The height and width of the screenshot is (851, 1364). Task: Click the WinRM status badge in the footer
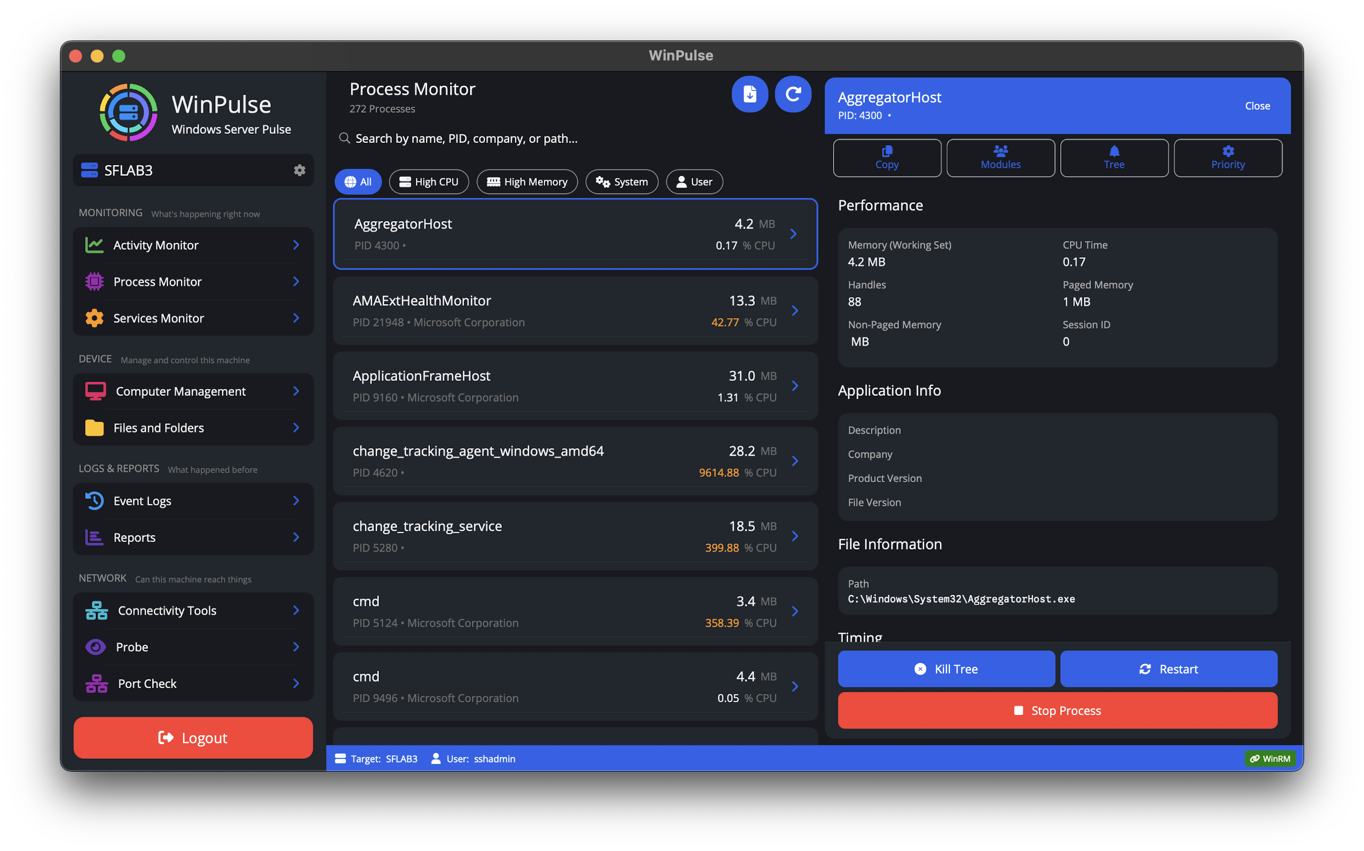[1270, 758]
